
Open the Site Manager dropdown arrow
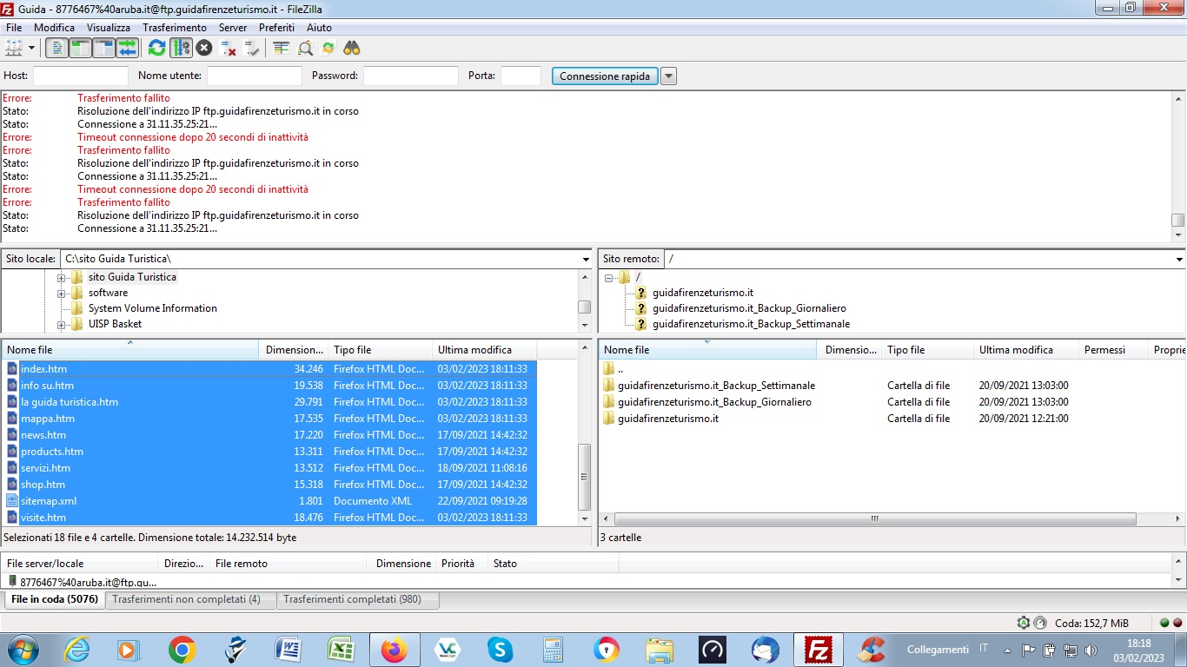tap(32, 48)
